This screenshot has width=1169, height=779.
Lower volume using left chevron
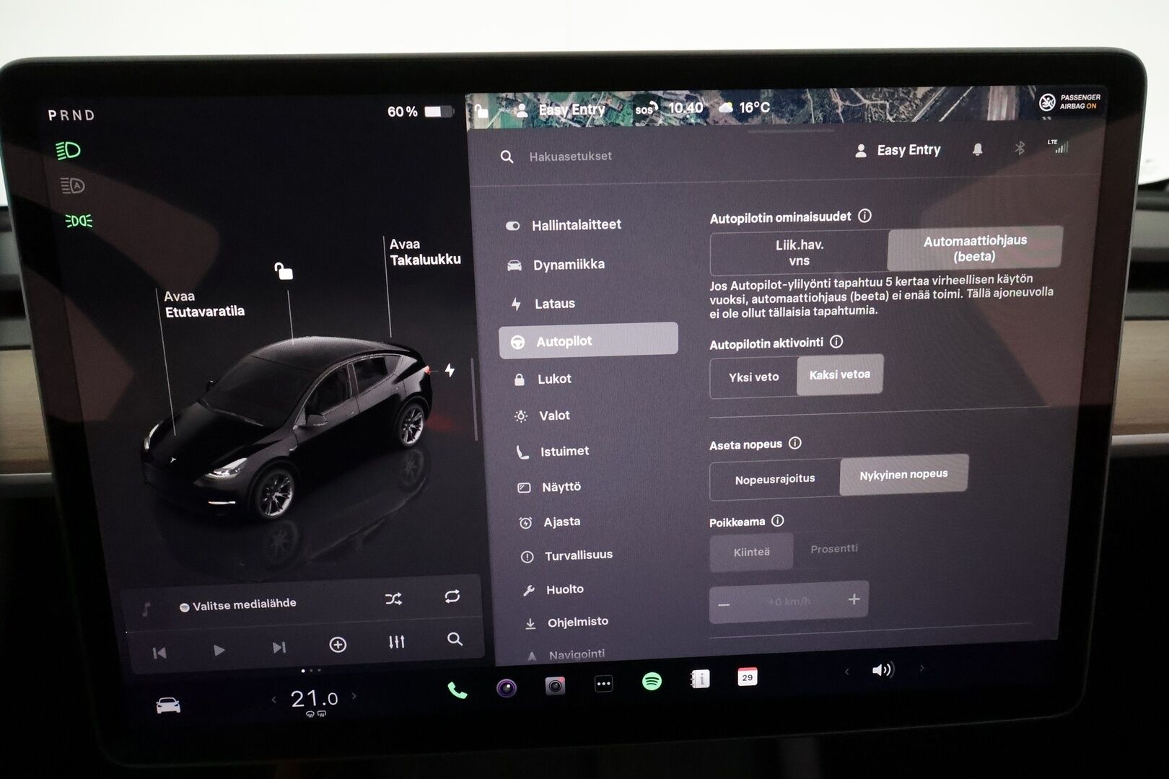pos(847,672)
